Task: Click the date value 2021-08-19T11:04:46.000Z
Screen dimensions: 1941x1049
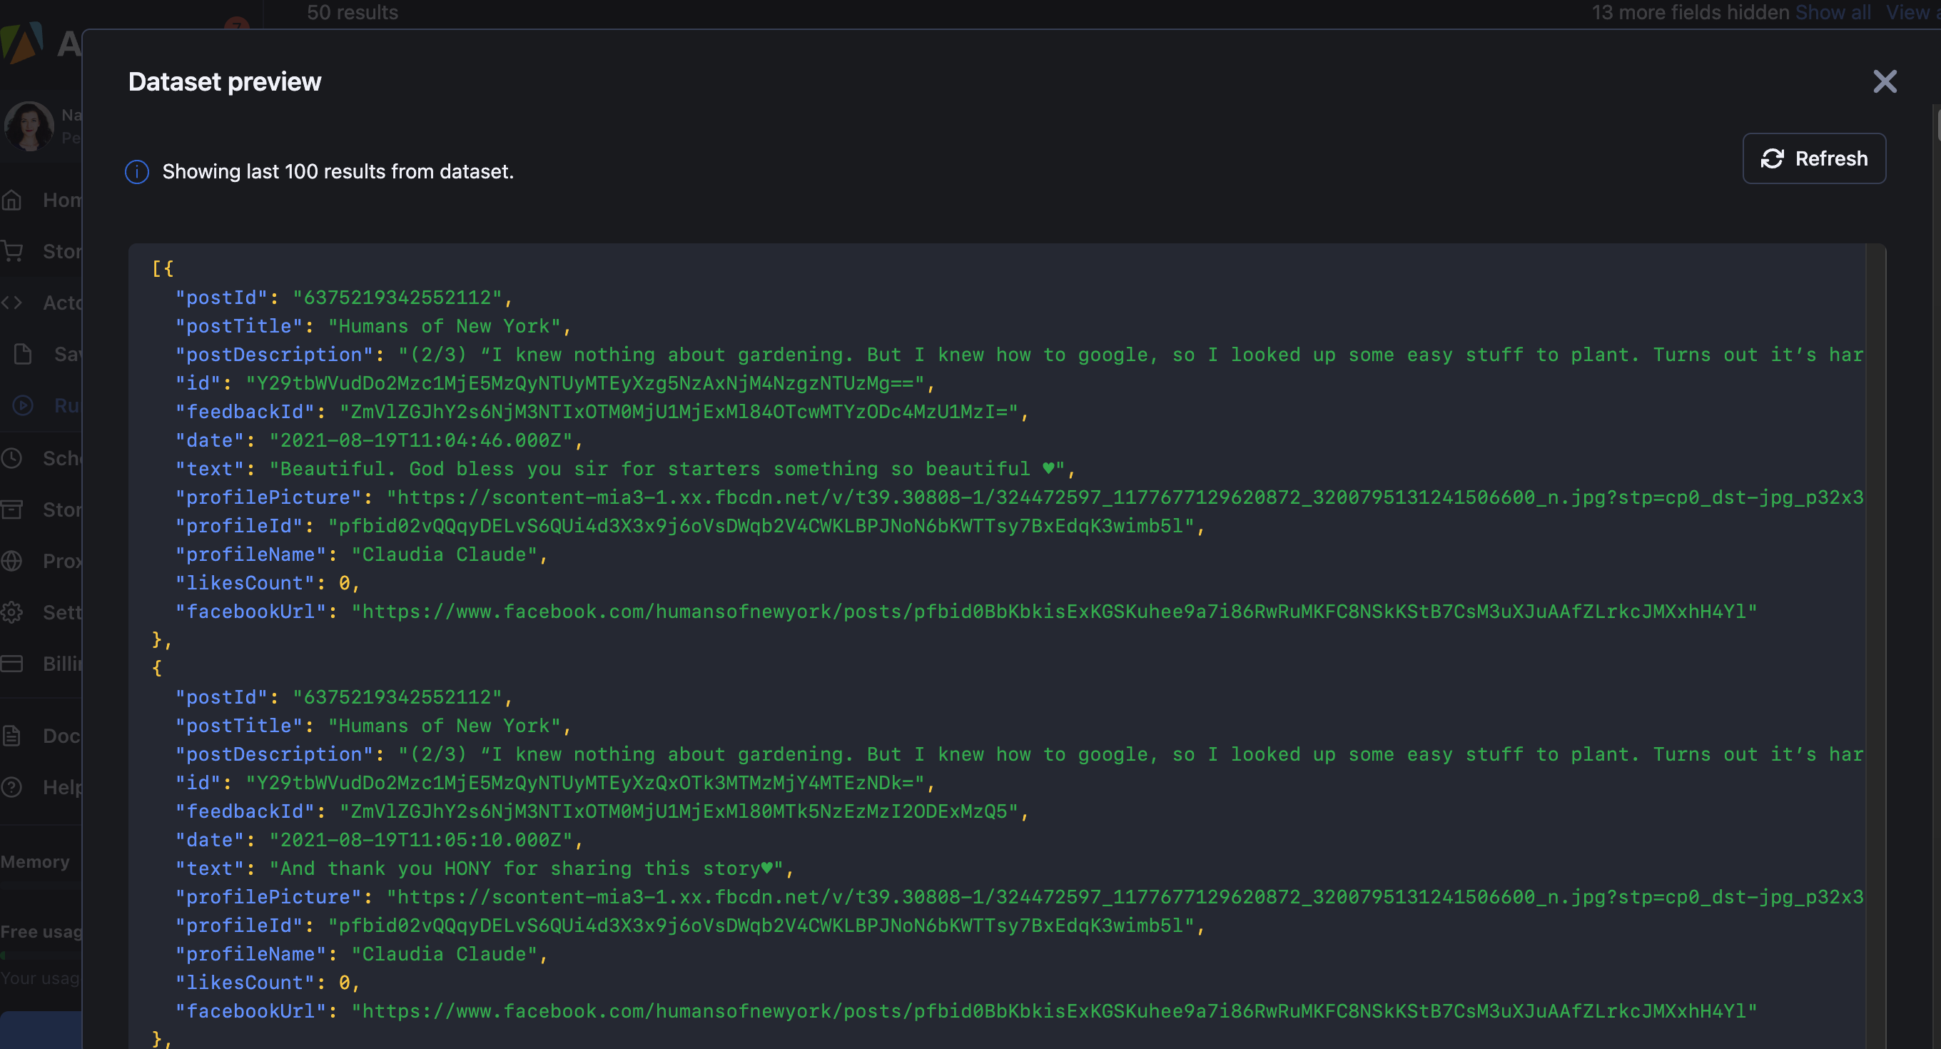Action: tap(420, 440)
